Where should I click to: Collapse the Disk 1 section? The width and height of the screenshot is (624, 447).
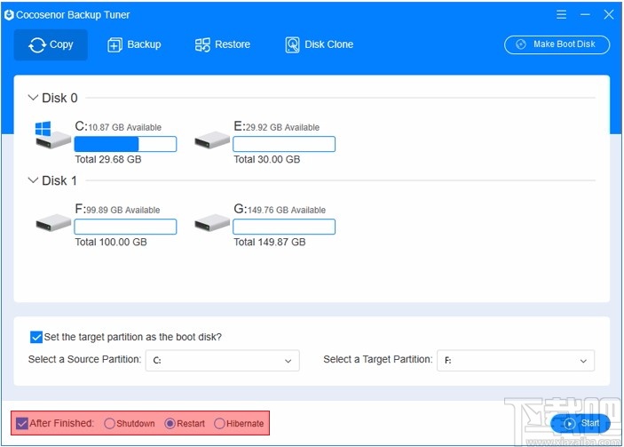coord(33,180)
